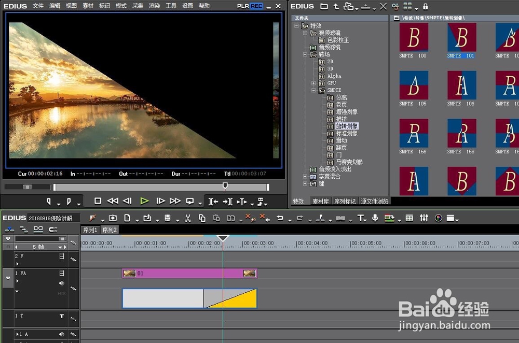Viewport: 519px width, 343px height.
Task: Step back one frame in player
Action: click(x=128, y=201)
